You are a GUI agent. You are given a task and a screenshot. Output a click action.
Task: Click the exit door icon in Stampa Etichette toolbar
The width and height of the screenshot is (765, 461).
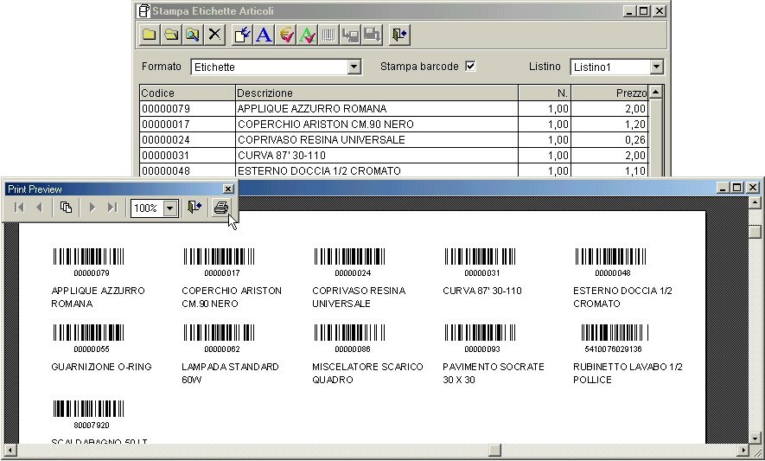(x=399, y=35)
